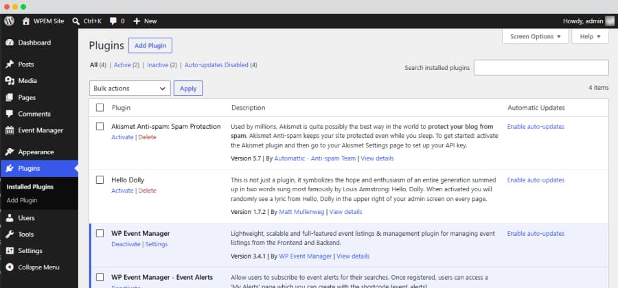Viewport: 618px width, 288px height.
Task: Click the Appearance paintbrush icon
Action: [x=10, y=152]
